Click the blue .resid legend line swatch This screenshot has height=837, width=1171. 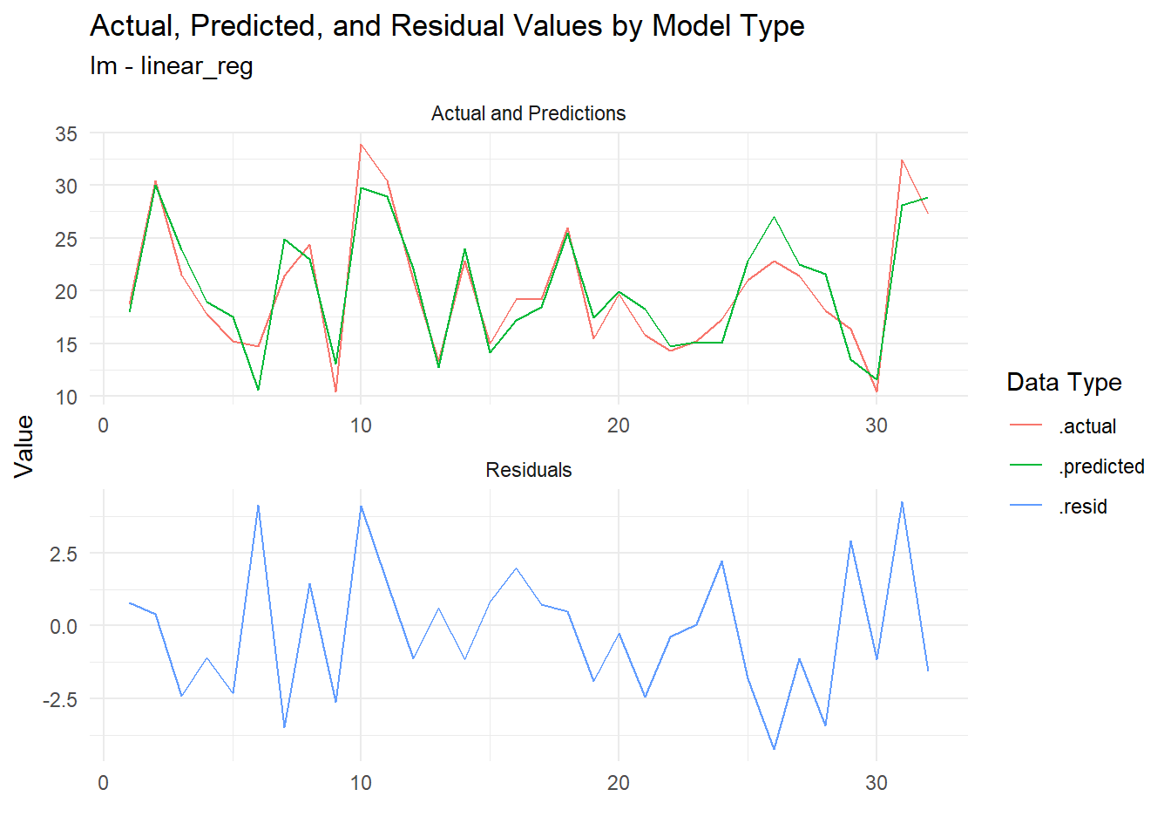[x=1025, y=506]
